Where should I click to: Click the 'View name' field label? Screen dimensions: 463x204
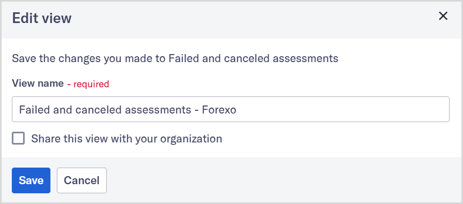(38, 84)
